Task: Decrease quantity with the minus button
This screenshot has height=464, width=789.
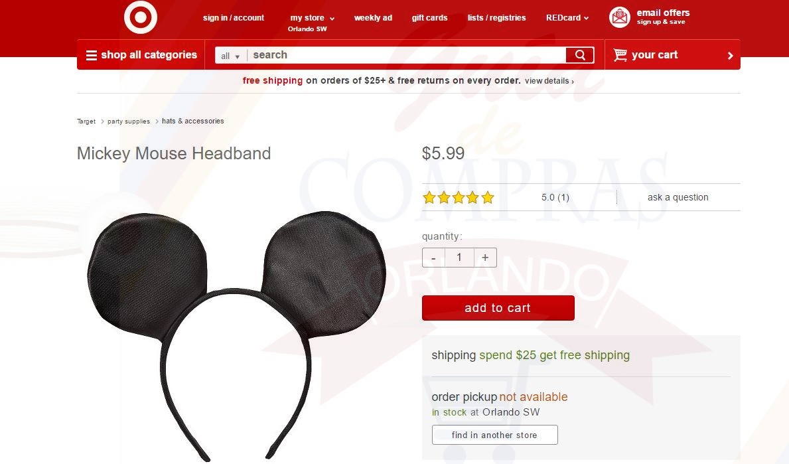Action: coord(433,257)
